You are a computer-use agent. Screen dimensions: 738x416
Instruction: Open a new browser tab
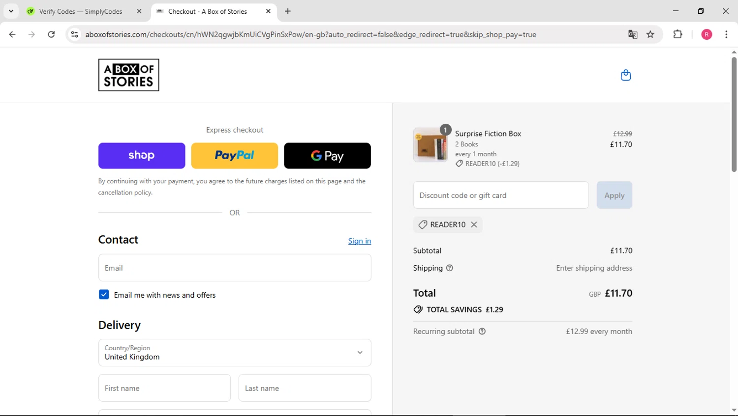click(288, 11)
